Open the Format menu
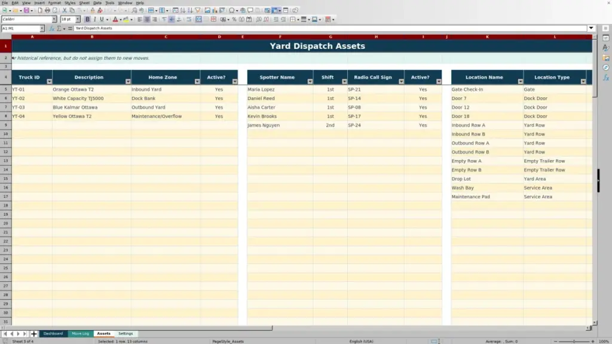Viewport: 612px width, 344px height. (x=54, y=3)
